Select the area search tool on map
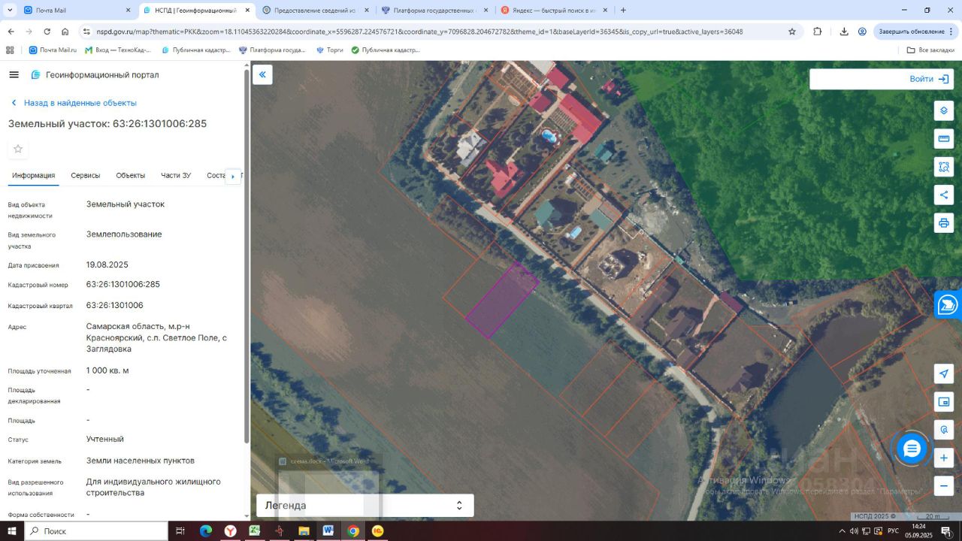Image resolution: width=962 pixels, height=541 pixels. click(x=944, y=167)
